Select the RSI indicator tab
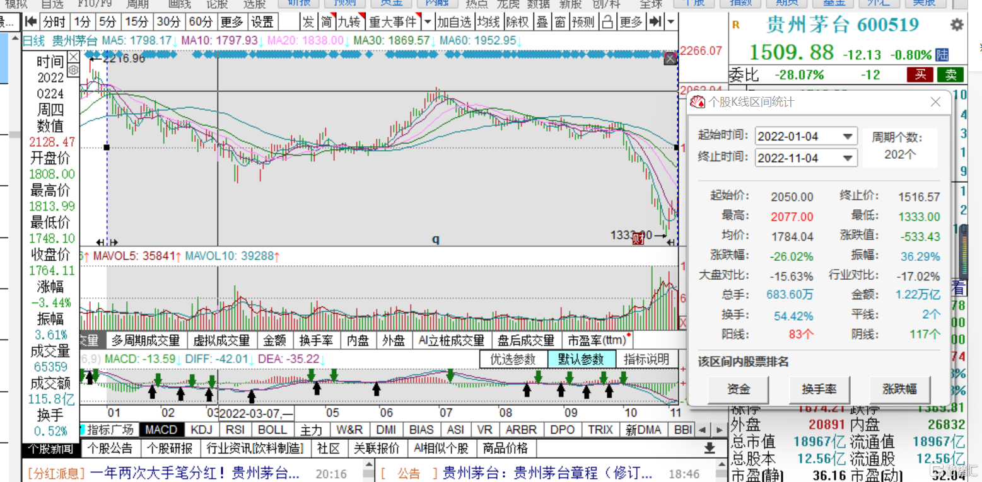Image resolution: width=982 pixels, height=482 pixels. pos(235,430)
